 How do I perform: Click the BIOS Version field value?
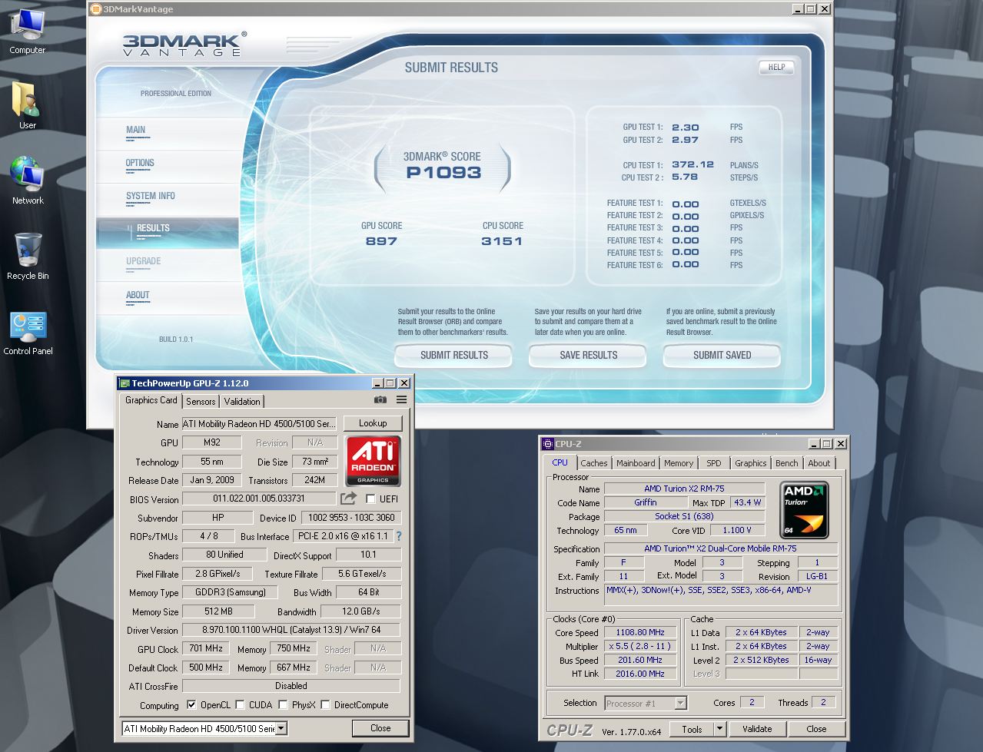point(259,499)
